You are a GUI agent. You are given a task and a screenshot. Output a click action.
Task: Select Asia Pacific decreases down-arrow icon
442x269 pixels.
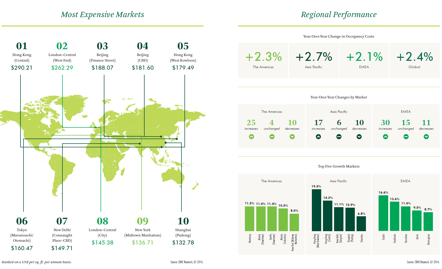359,137
